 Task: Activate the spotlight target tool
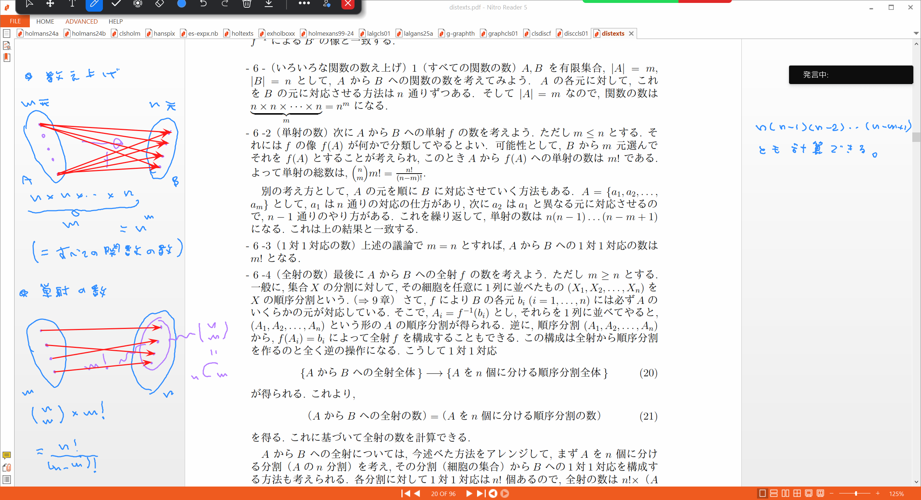138,4
